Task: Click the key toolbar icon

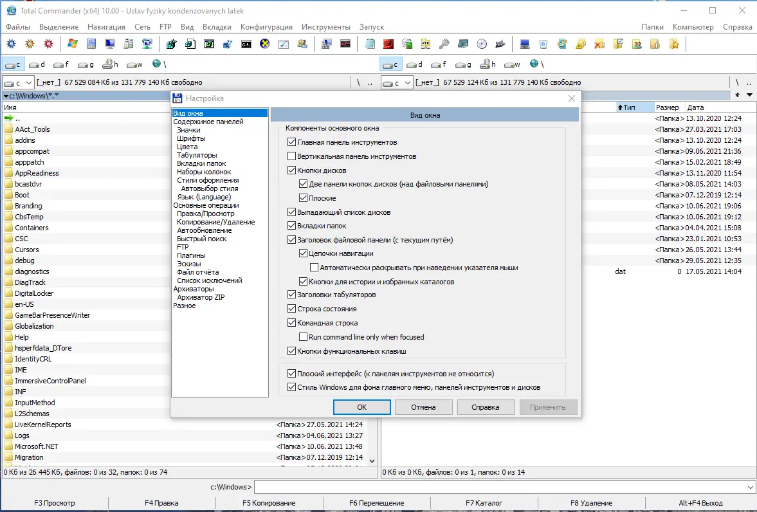Action: click(444, 44)
